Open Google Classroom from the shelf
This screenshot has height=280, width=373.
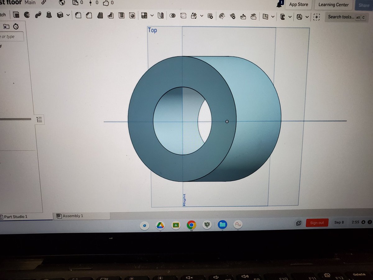[x=176, y=225]
